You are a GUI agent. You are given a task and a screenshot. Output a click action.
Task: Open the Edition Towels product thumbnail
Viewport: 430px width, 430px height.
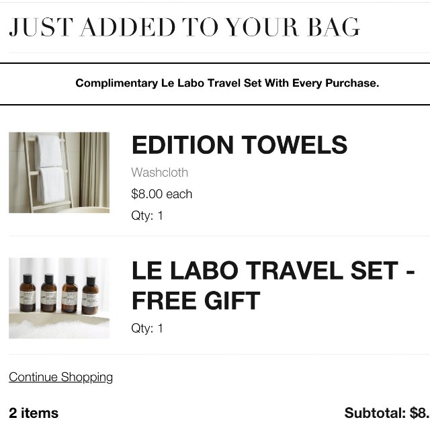point(59,173)
